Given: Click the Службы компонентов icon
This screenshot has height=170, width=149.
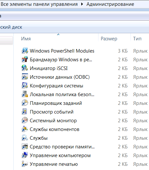Looking at the screenshot, I should (25, 129).
